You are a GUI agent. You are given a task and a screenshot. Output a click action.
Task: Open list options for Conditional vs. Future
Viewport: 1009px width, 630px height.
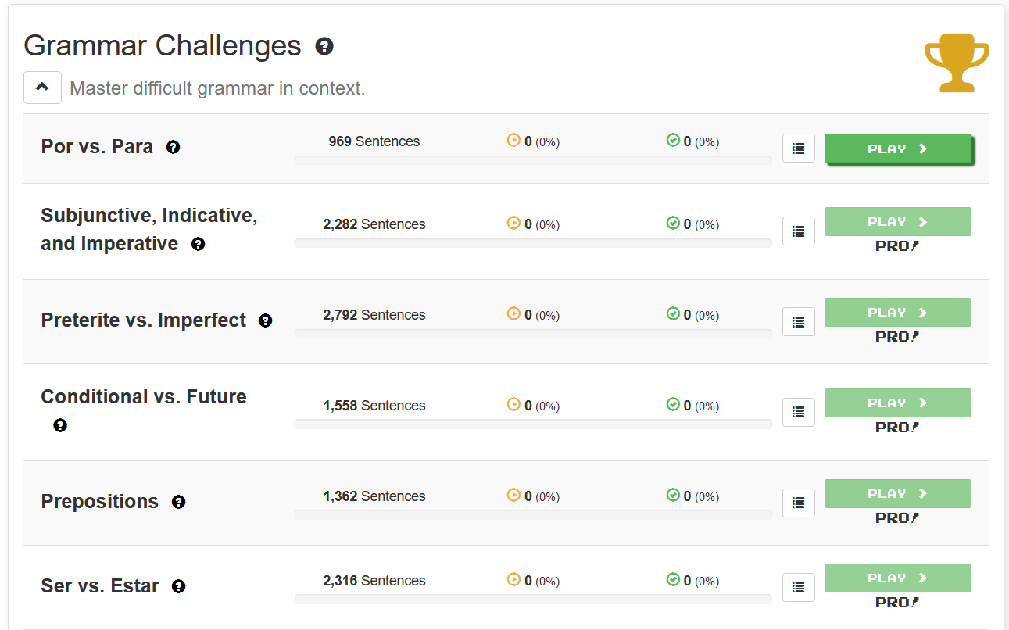(798, 412)
